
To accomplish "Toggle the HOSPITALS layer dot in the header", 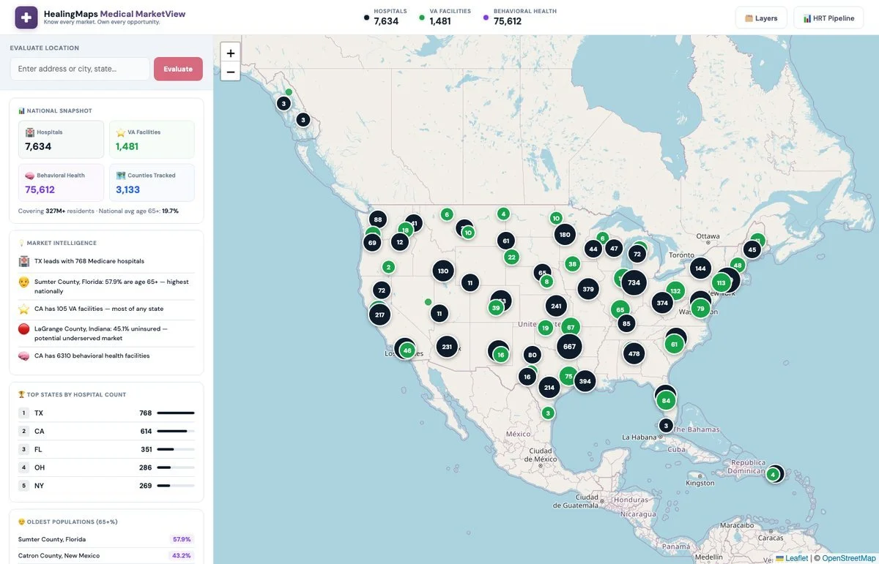I will [x=365, y=18].
